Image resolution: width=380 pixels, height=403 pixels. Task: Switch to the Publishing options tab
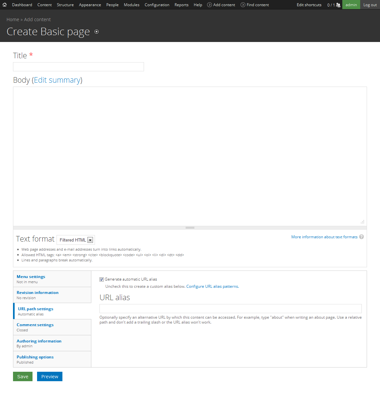coord(35,357)
